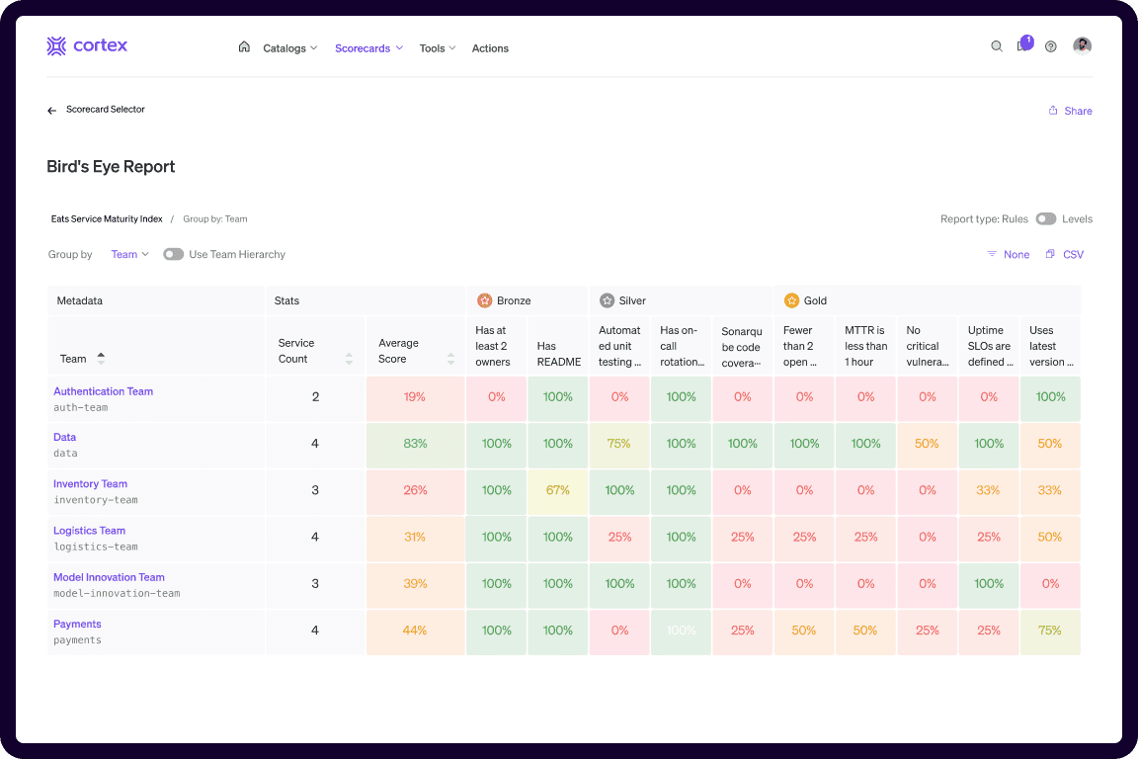Click the Share button
1138x759 pixels.
point(1071,111)
